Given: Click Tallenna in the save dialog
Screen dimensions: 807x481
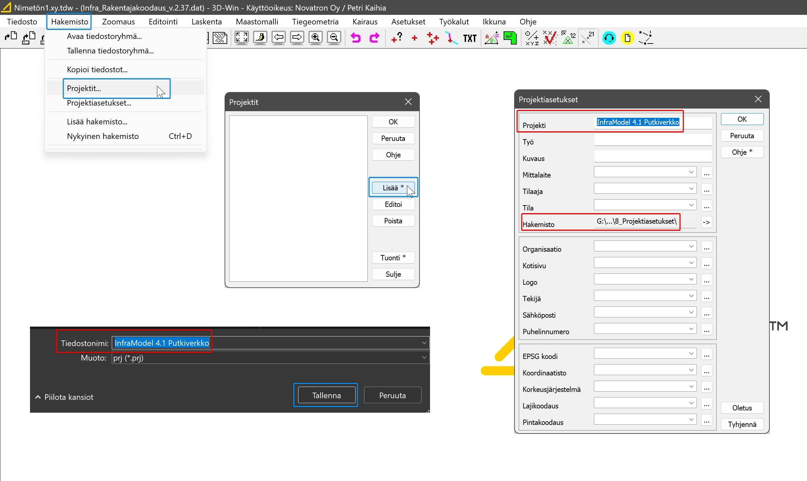Looking at the screenshot, I should point(326,395).
